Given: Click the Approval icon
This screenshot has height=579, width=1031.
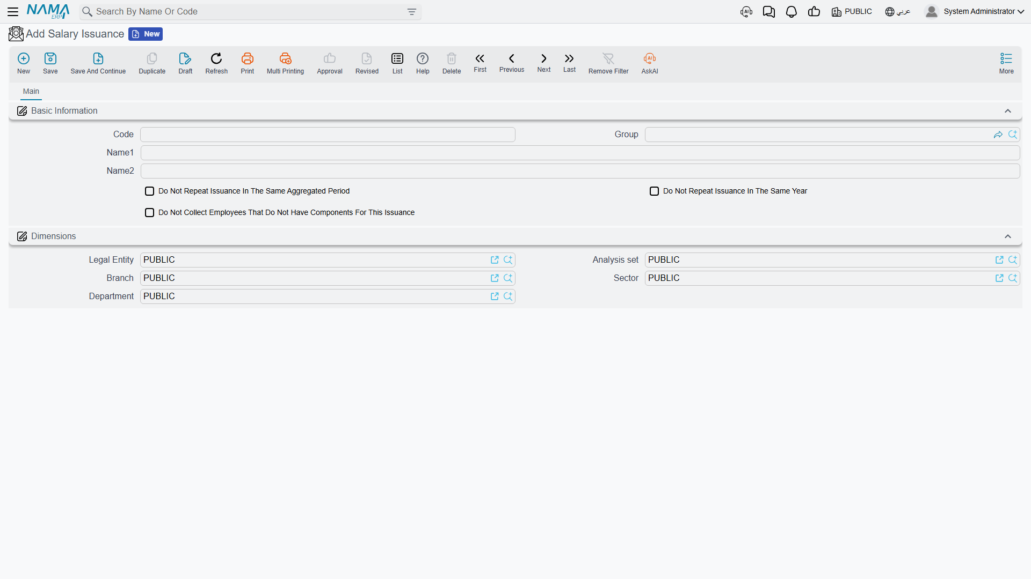Looking at the screenshot, I should [330, 63].
